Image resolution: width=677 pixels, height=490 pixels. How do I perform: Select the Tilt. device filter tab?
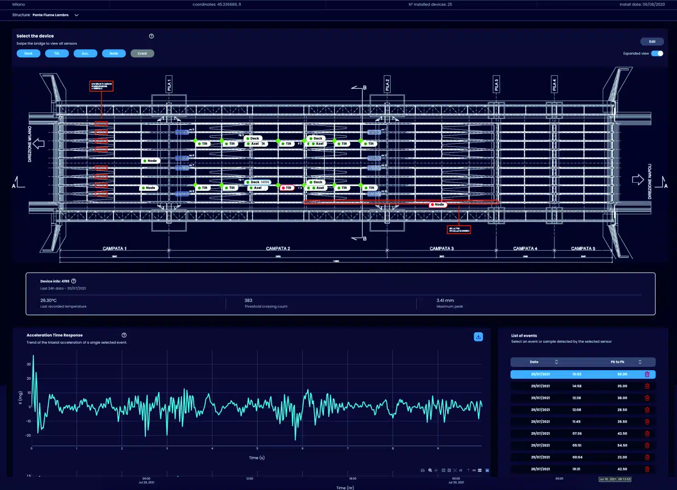point(57,53)
